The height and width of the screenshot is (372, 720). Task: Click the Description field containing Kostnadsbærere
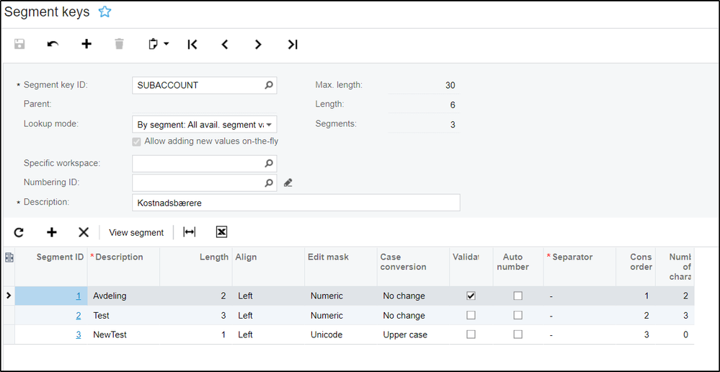point(295,203)
